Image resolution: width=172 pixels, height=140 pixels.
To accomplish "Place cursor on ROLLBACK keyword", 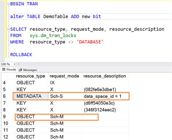I will coord(21,55).
